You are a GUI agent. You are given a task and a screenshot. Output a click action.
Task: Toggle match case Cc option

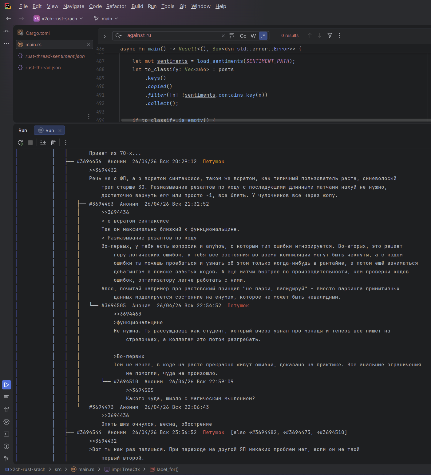tap(243, 36)
